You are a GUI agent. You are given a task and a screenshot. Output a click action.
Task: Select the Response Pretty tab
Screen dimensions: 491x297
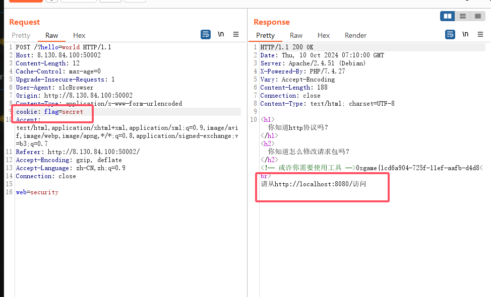[x=265, y=35]
